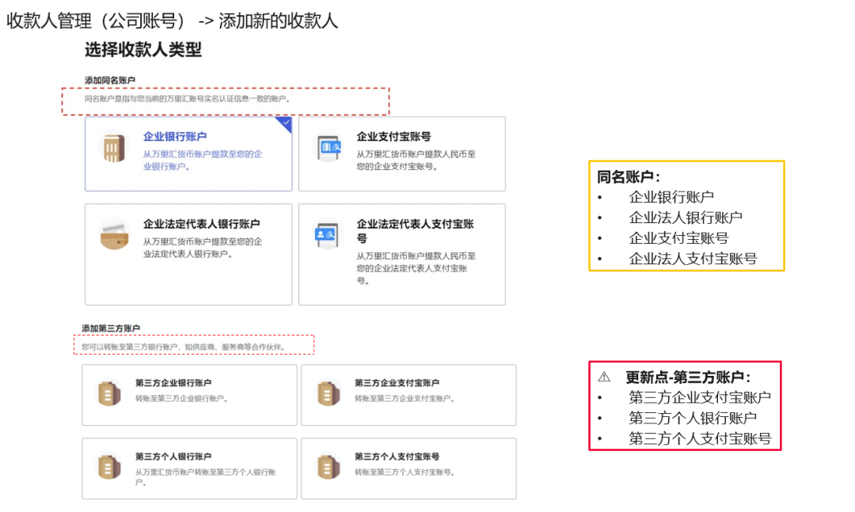This screenshot has height=512, width=855.
Task: Choose the 第三方个人支付宝账号 card title
Action: (397, 457)
